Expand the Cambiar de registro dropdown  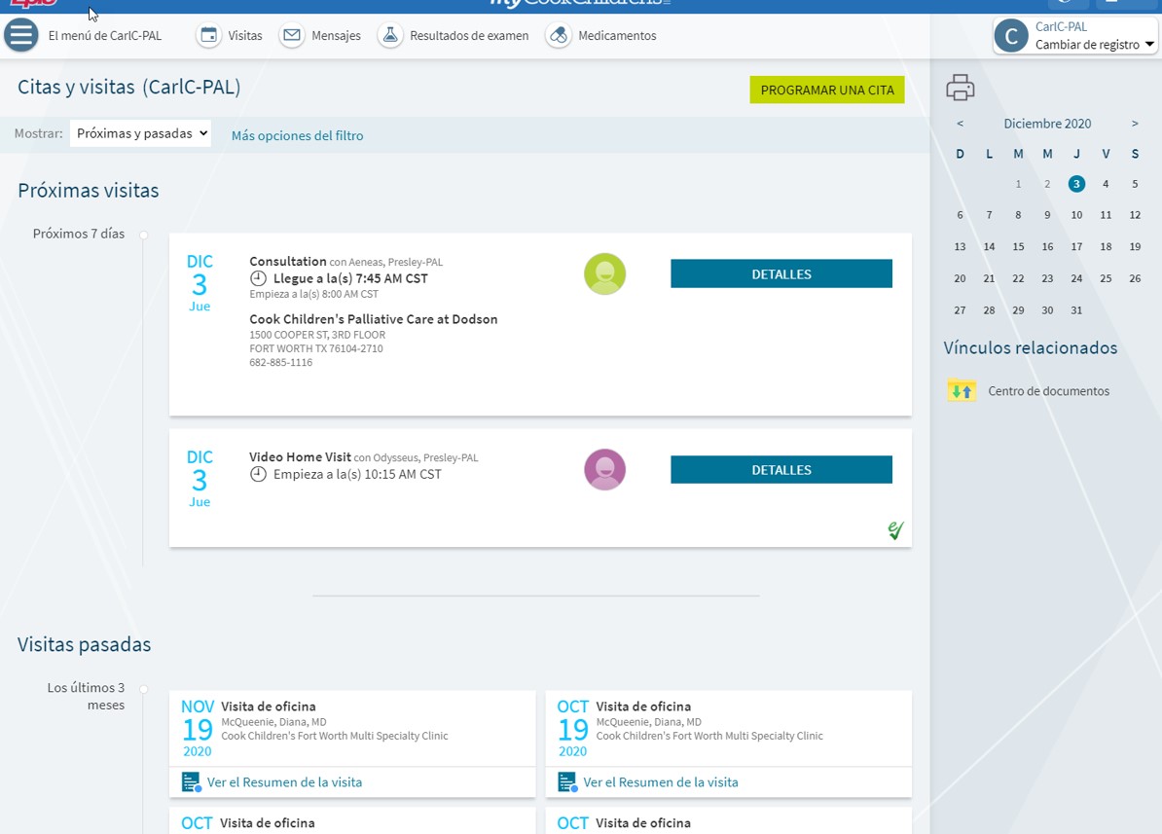click(1149, 45)
